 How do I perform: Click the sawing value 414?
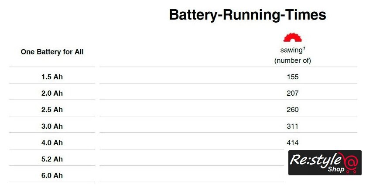click(292, 143)
